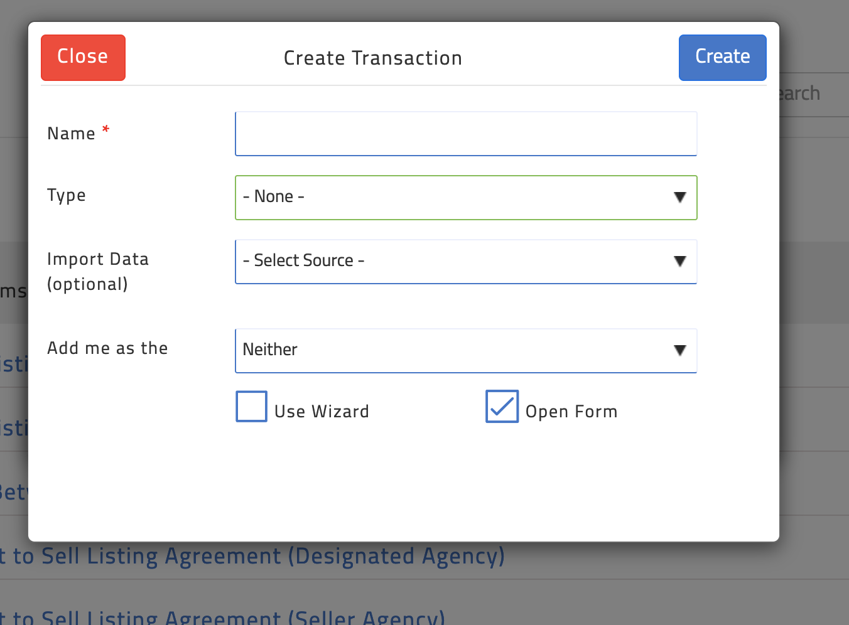
Task: Click the Use Wizard label text
Action: click(322, 412)
